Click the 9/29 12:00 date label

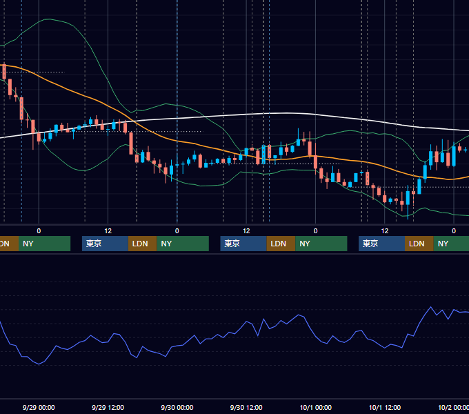coord(108,407)
